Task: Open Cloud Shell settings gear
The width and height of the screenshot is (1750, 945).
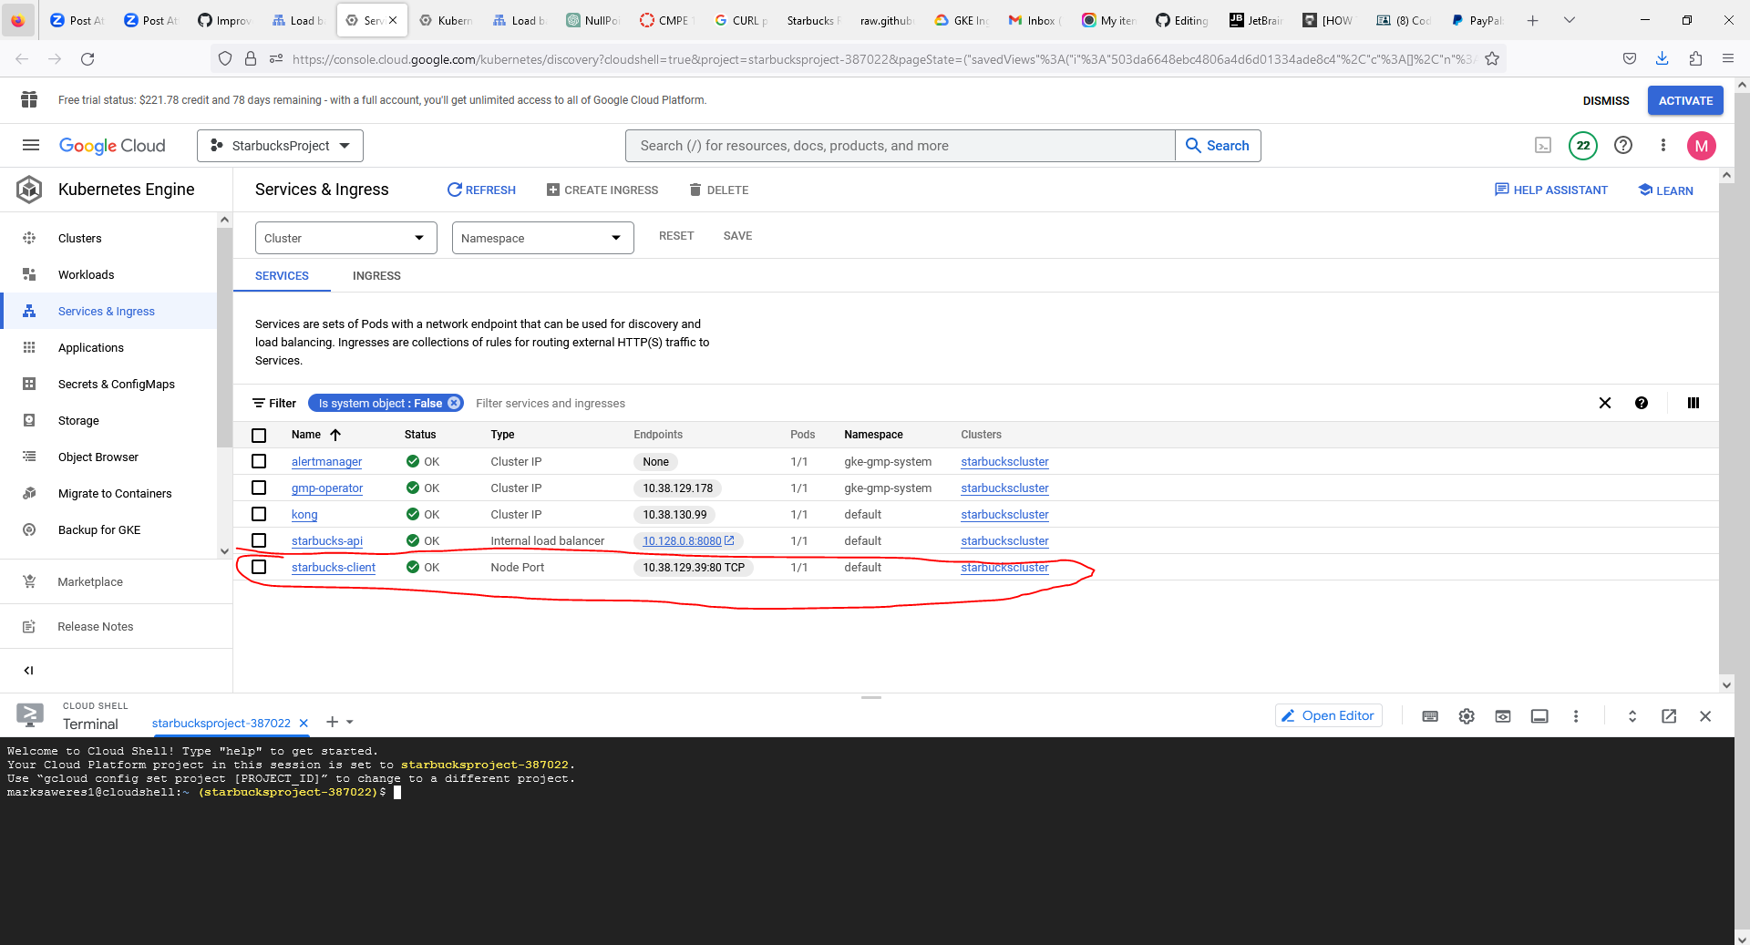Action: (1466, 716)
